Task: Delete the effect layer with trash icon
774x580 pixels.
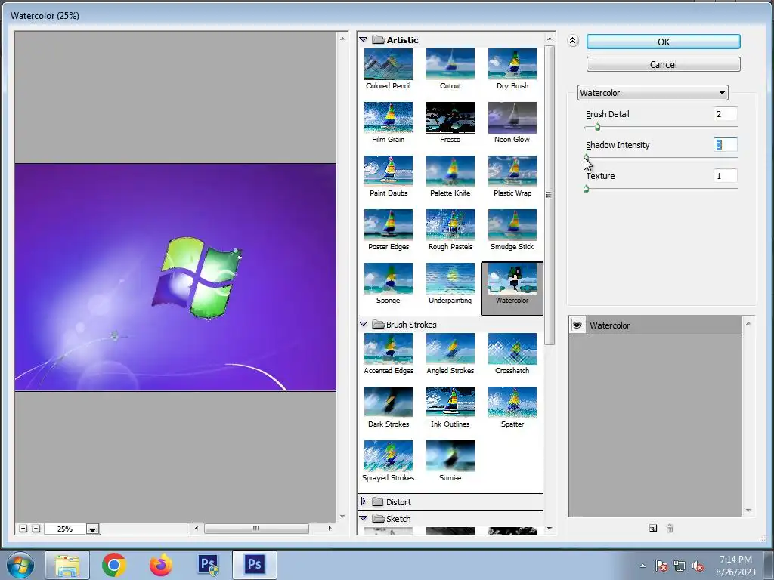Action: pyautogui.click(x=670, y=528)
